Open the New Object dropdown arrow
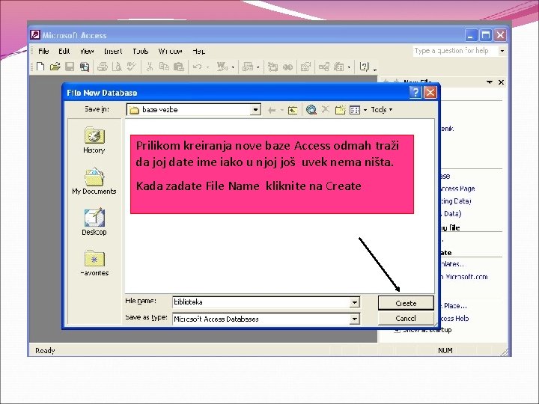The height and width of the screenshot is (404, 539). click(349, 67)
